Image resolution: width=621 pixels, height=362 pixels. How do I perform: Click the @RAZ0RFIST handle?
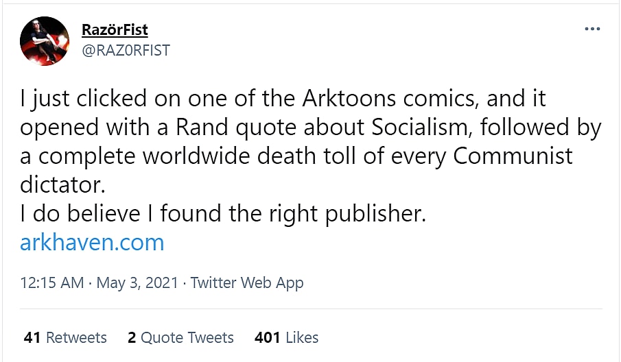point(126,50)
